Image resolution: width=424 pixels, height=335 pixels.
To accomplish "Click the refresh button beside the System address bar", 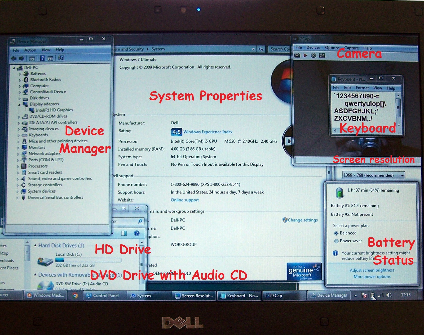I will (x=261, y=49).
